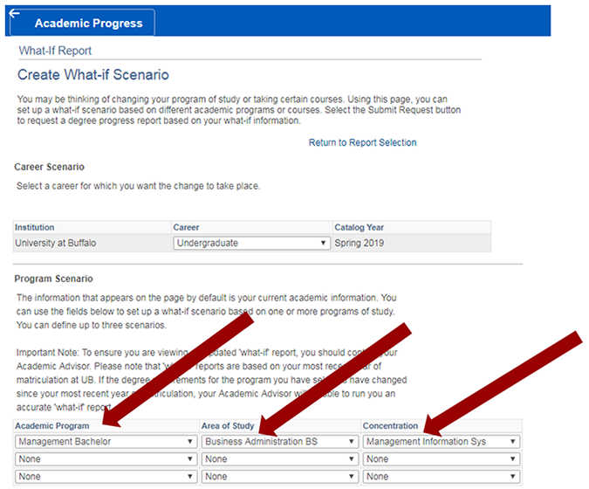The height and width of the screenshot is (489, 589).
Task: Select the University at Buffalo institution cell
Action: click(x=57, y=243)
